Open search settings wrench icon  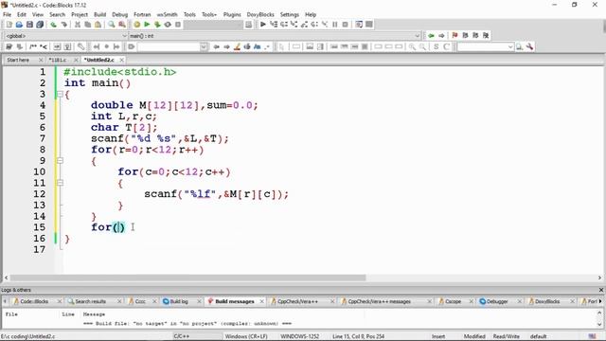[x=529, y=46]
